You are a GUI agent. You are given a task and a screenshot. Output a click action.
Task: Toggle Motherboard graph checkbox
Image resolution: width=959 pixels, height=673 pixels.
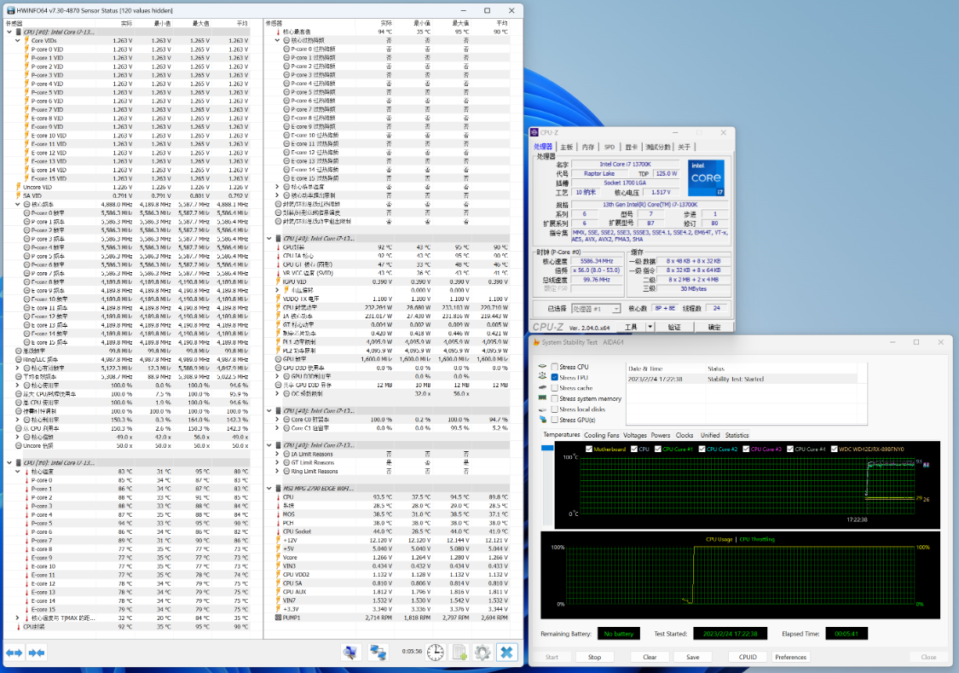[589, 449]
